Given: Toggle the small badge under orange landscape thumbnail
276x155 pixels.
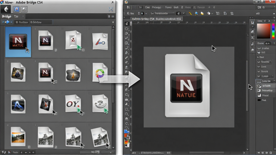Looking at the screenshot, I should click(x=29, y=147).
